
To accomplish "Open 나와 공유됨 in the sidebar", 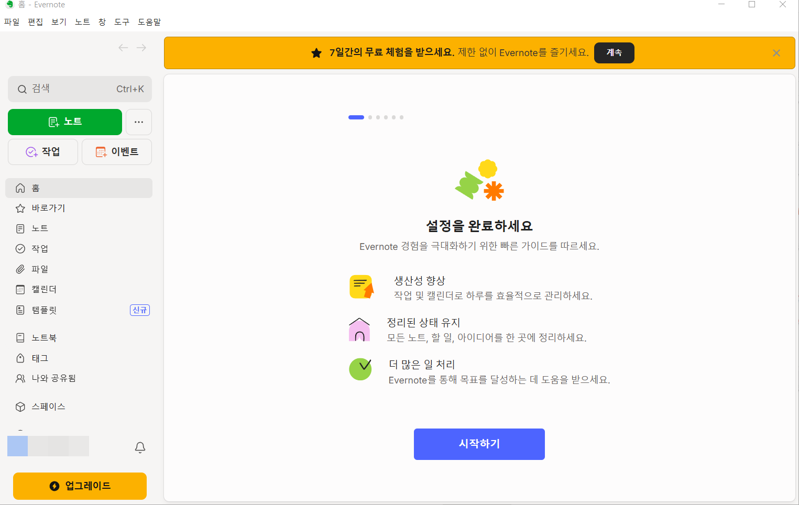I will pyautogui.click(x=79, y=378).
